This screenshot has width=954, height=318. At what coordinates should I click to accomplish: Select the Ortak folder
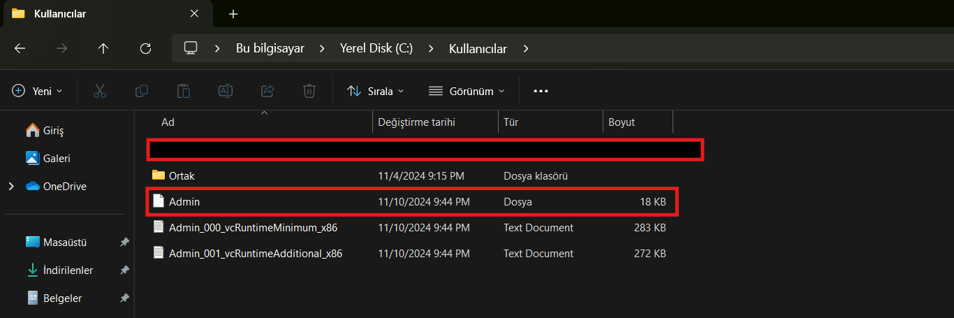181,175
